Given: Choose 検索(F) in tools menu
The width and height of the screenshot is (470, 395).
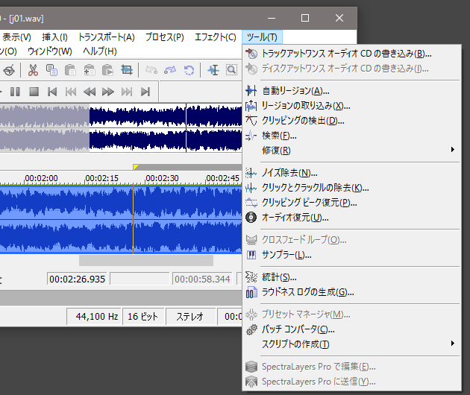Looking at the screenshot, I should (352, 136).
